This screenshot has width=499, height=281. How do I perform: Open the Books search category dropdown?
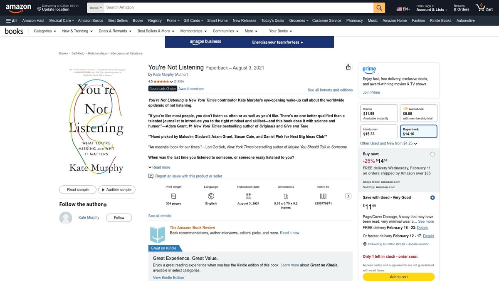(x=95, y=7)
